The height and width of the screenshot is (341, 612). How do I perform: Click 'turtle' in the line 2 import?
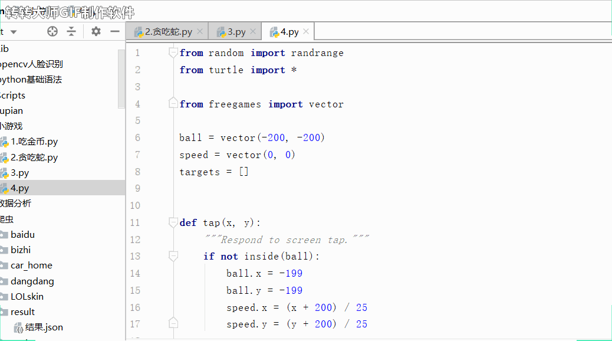point(226,70)
